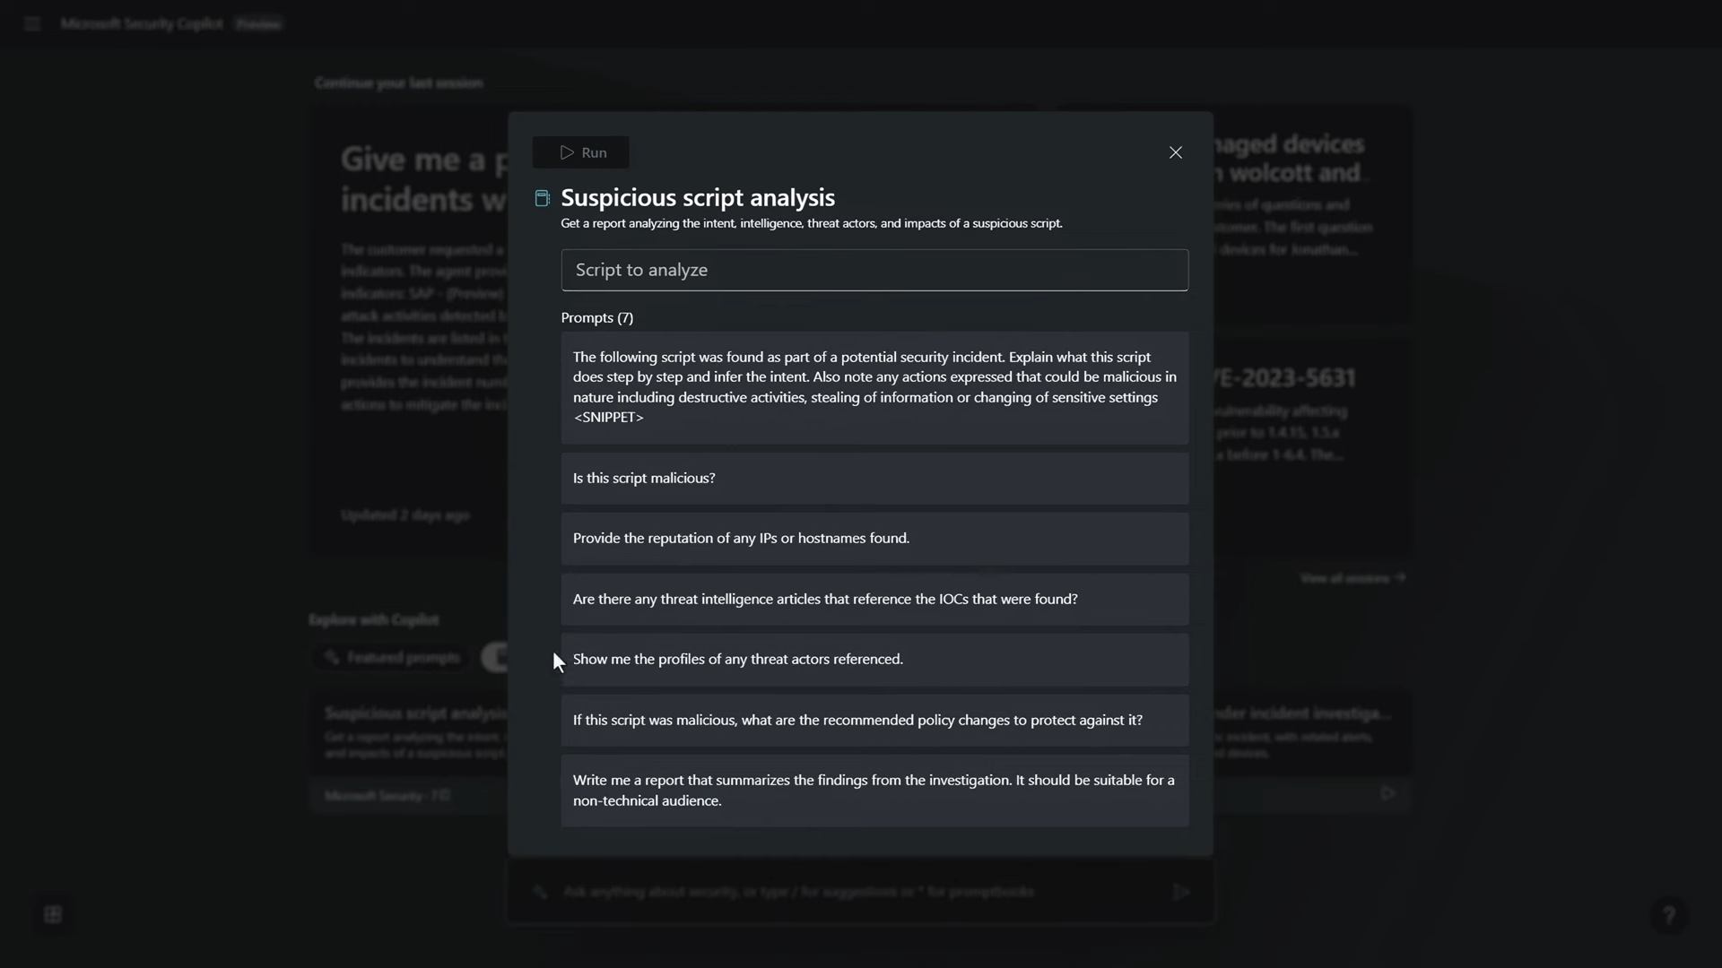Select the Script to analyze input field
1722x968 pixels.
[874, 270]
